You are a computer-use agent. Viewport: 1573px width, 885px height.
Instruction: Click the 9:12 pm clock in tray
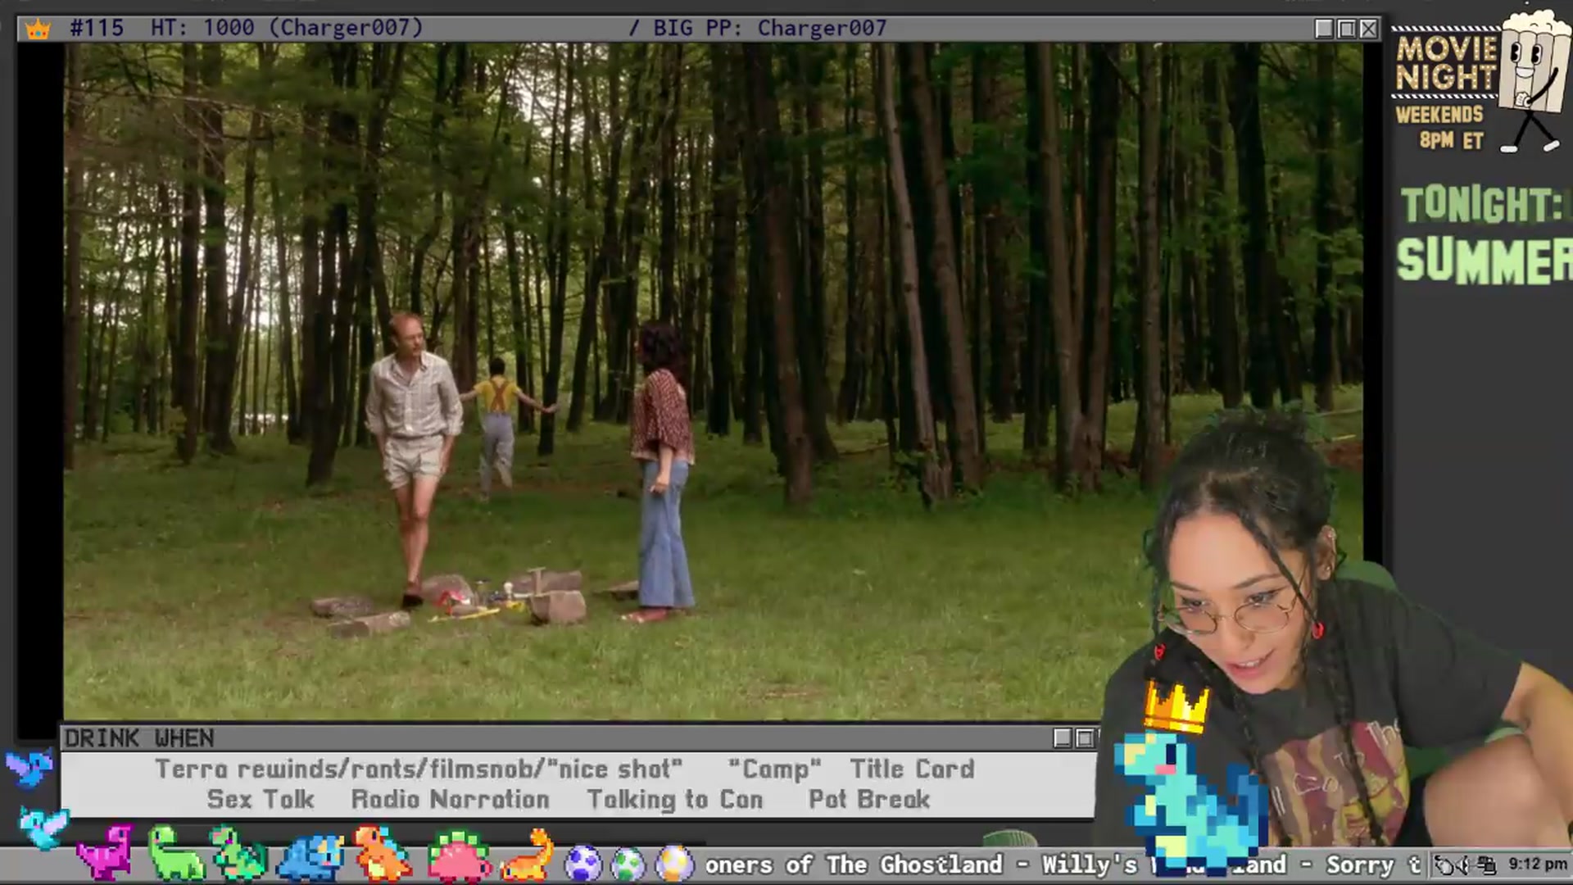pyautogui.click(x=1537, y=865)
